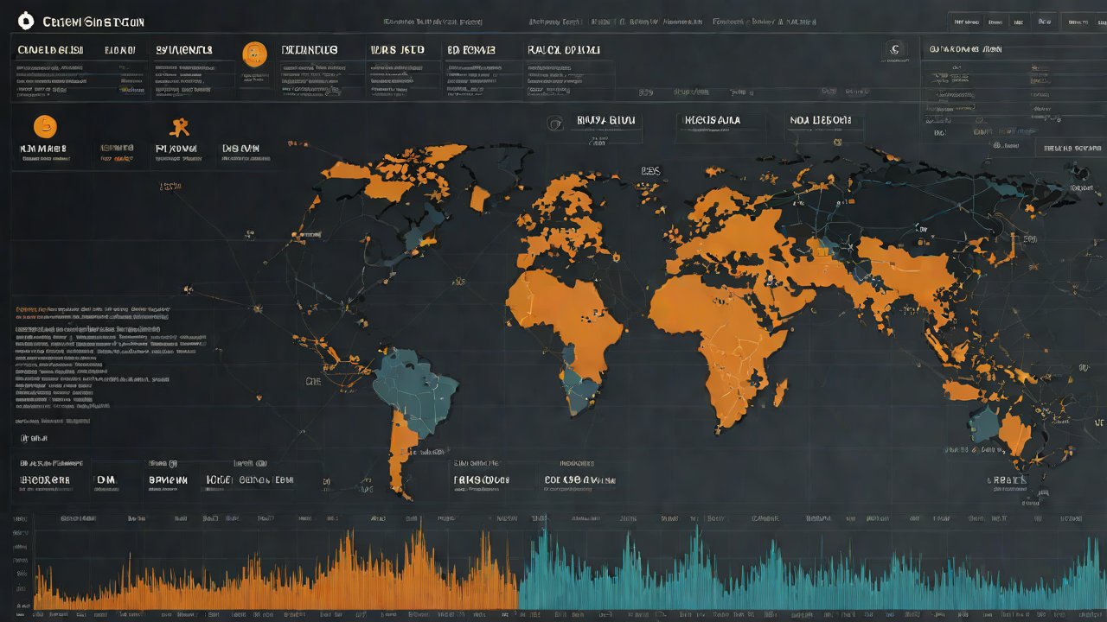Open the square G icon near the right panel
Viewport: 1107px width, 622px height.
(895, 51)
